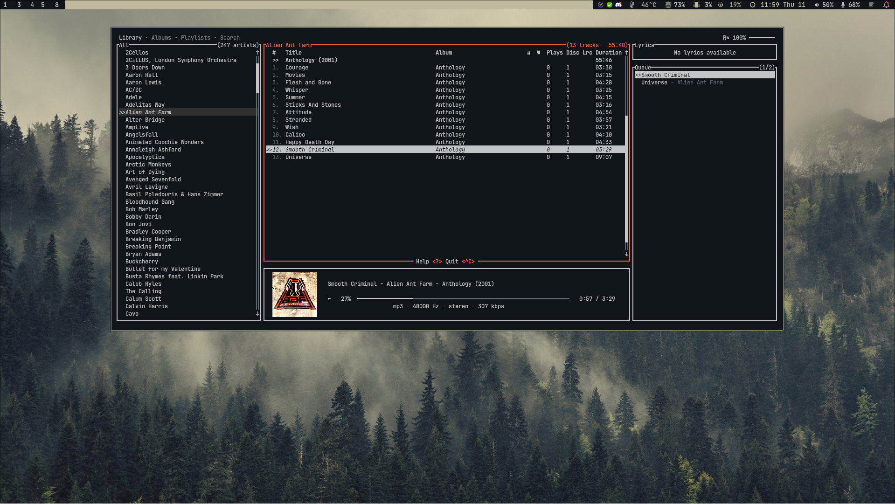Open the Library tab
Screen dimensions: 895x504
point(130,38)
